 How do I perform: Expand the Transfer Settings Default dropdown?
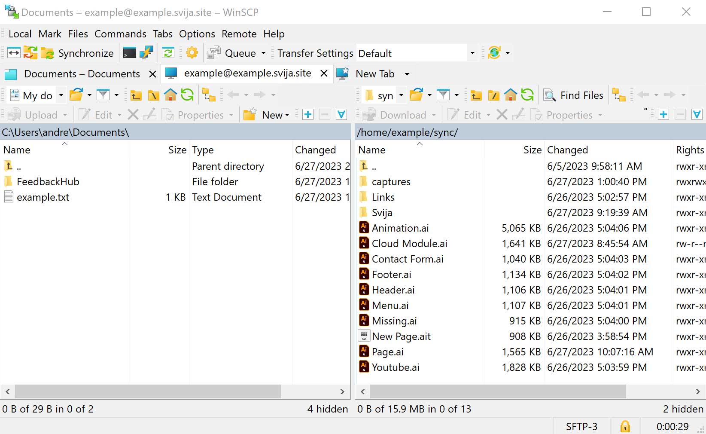[x=472, y=53]
